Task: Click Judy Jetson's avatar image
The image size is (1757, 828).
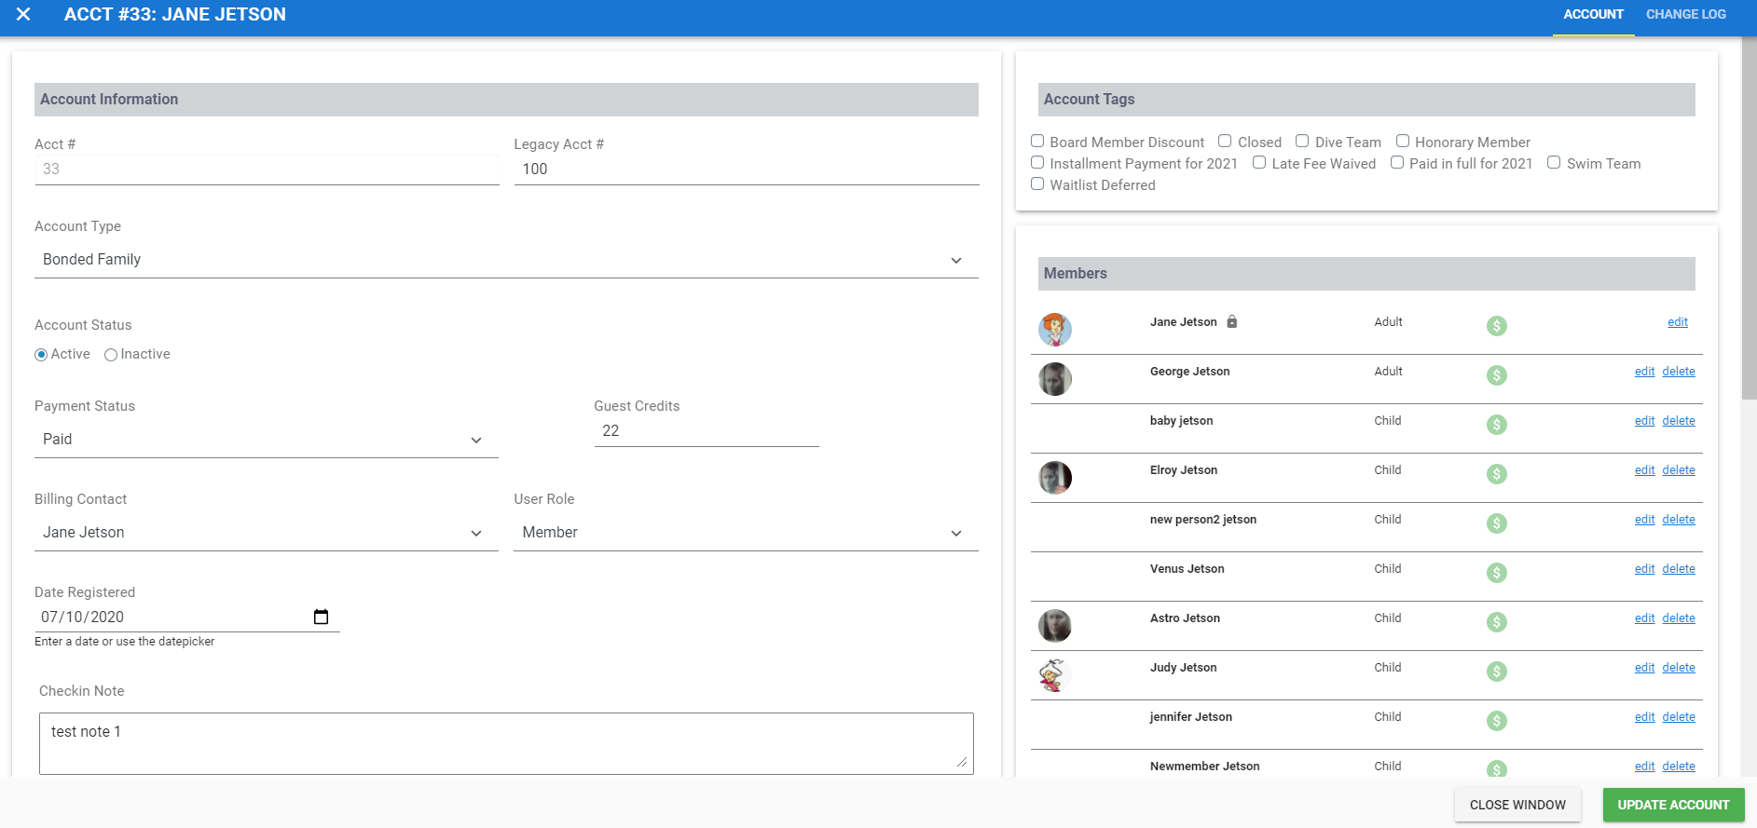Action: click(1055, 675)
